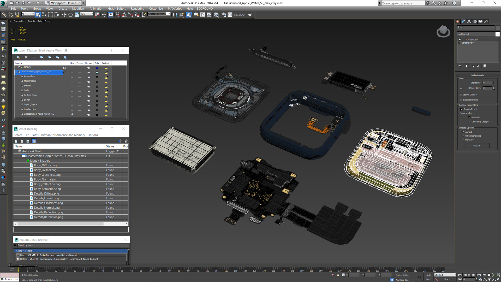Click the Render Production teapot icon
This screenshot has width=501, height=282.
[x=250, y=15]
